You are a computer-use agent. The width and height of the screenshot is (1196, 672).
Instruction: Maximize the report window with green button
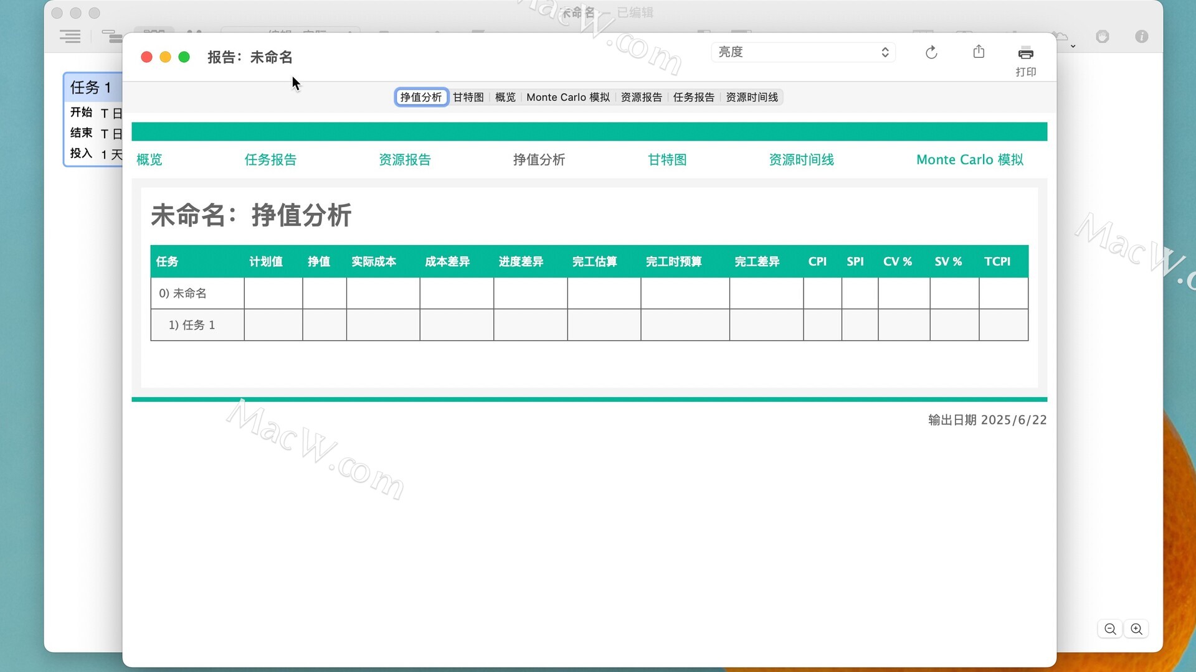click(x=184, y=57)
